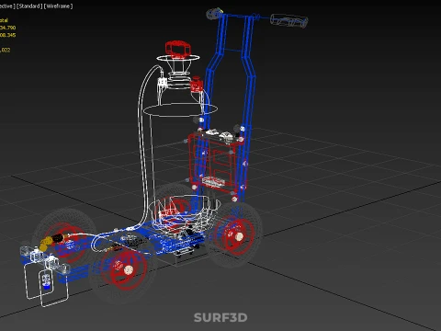Select the right handlebar grip
441x331 pixels.
289,20
